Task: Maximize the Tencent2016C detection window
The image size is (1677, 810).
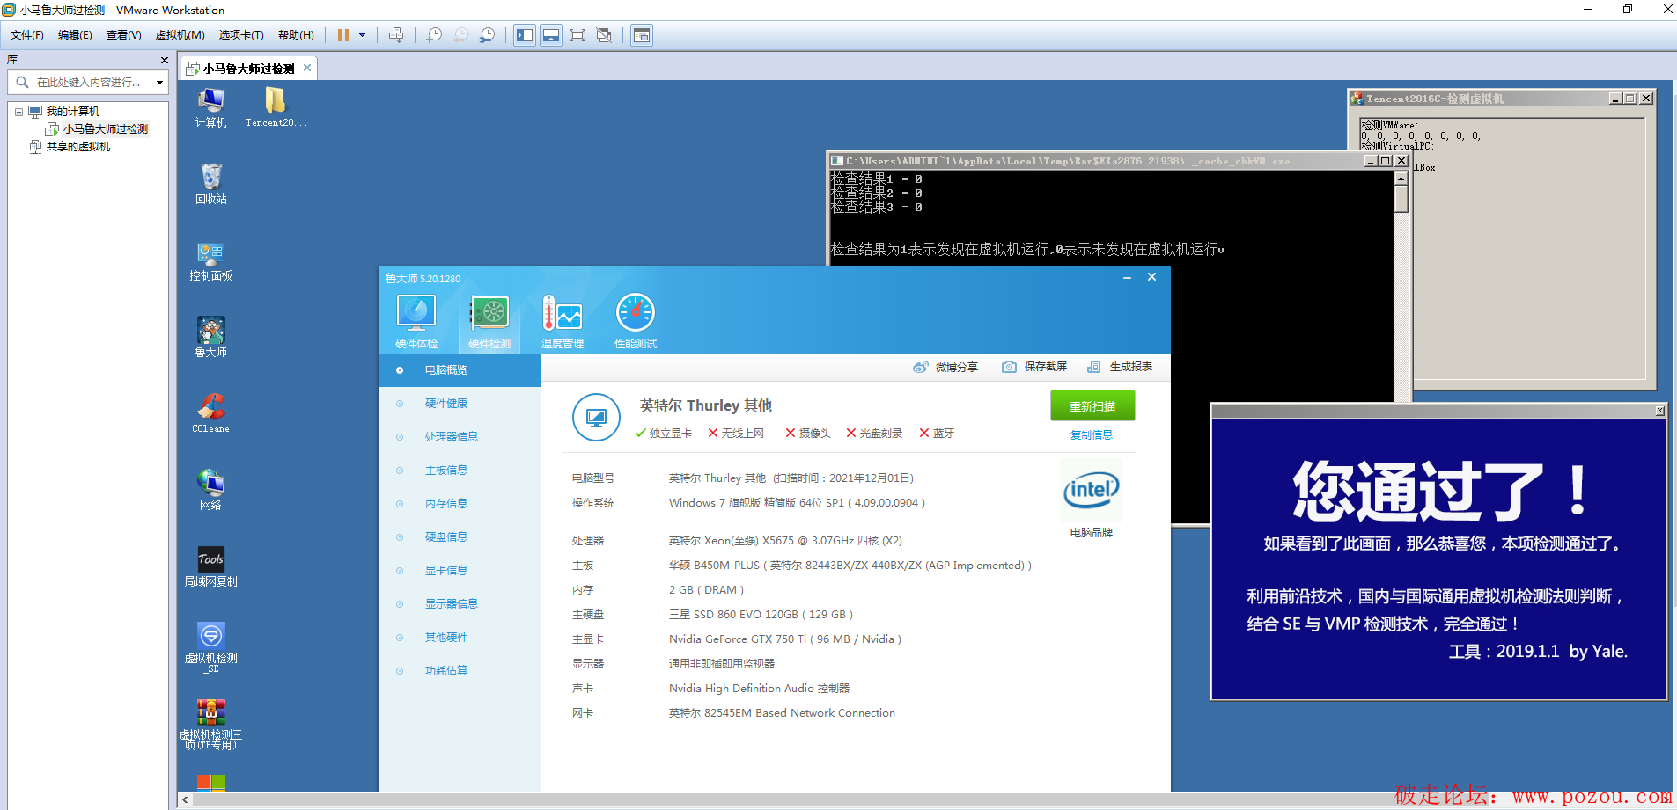Action: click(1630, 99)
